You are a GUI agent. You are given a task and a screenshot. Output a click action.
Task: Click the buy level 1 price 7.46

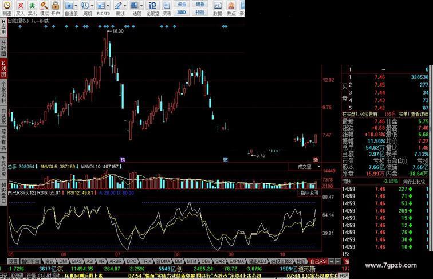coord(380,77)
